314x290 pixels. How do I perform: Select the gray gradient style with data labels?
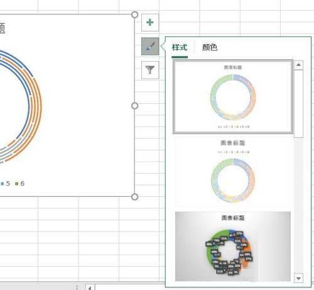[233, 247]
